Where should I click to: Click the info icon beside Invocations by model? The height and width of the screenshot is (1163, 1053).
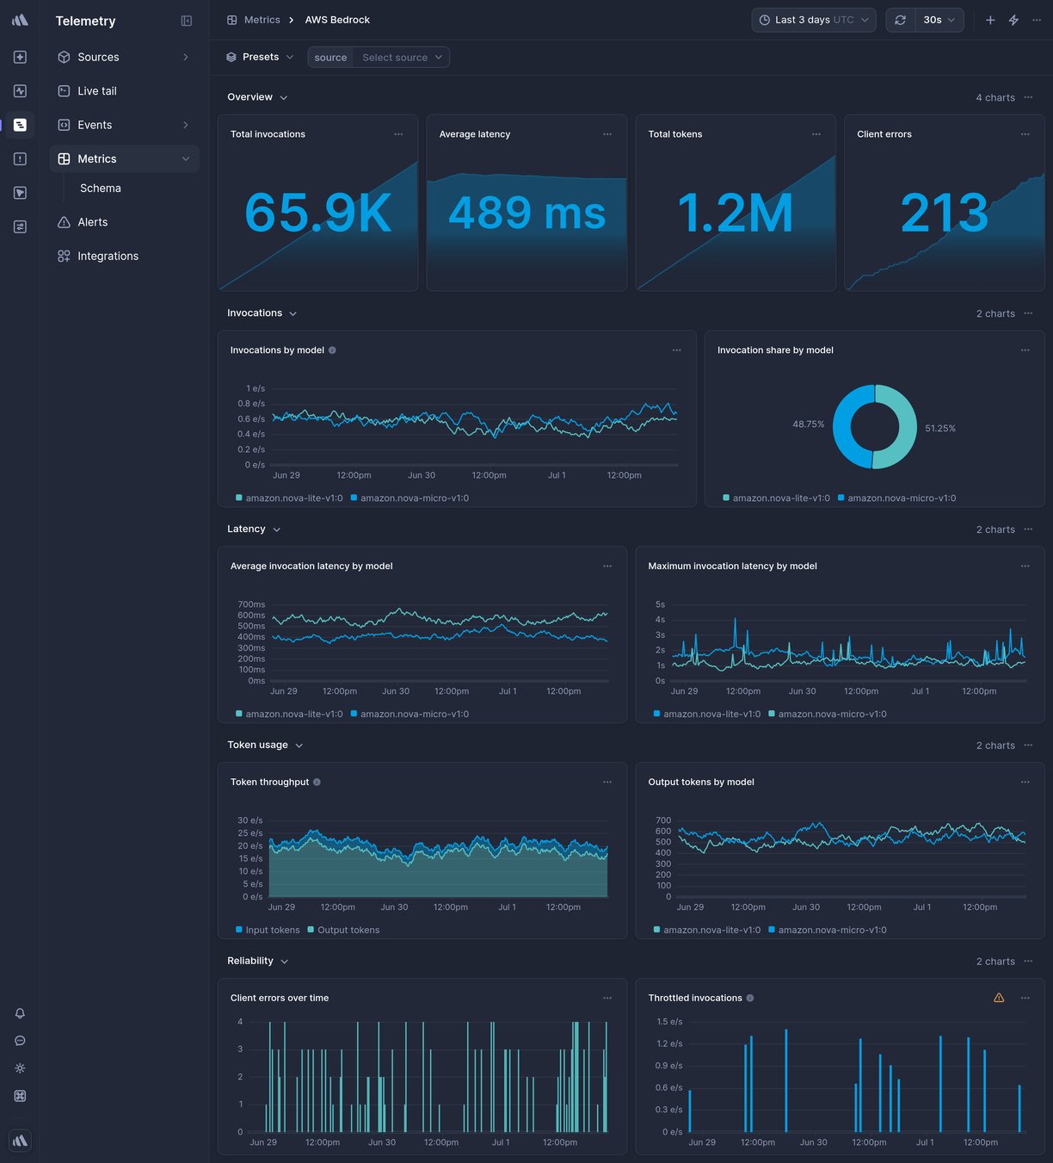point(332,350)
